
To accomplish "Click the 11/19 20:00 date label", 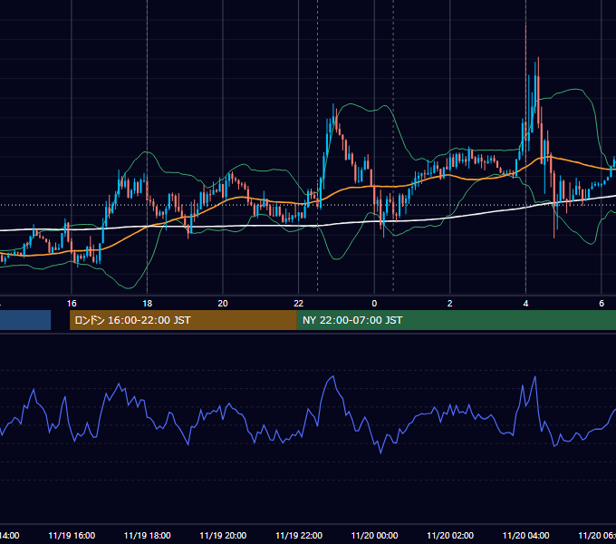I will click(x=223, y=536).
